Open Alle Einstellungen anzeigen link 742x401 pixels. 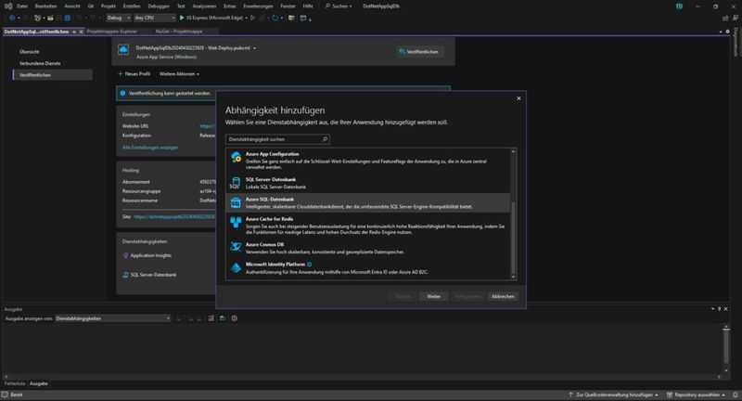(150, 148)
